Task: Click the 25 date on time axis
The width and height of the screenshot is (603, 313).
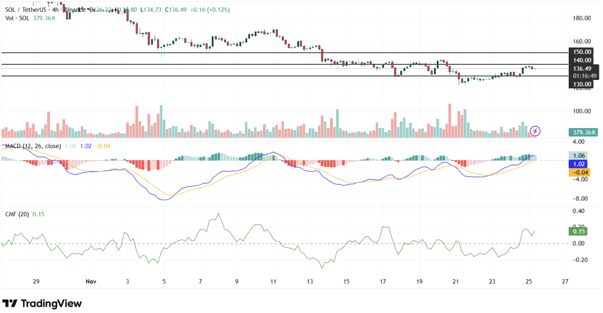Action: pos(528,281)
